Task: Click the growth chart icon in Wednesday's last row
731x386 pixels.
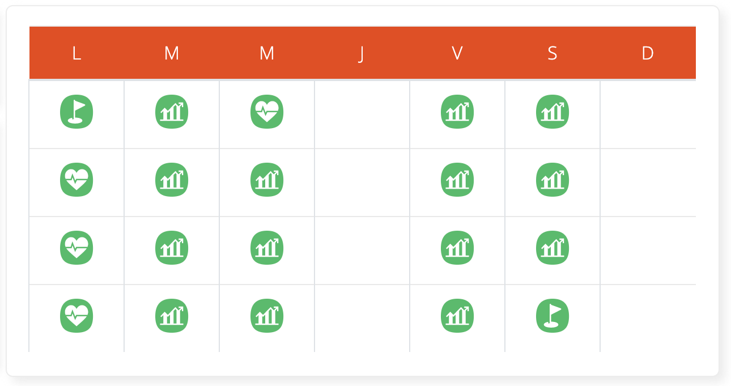Action: pos(267,316)
